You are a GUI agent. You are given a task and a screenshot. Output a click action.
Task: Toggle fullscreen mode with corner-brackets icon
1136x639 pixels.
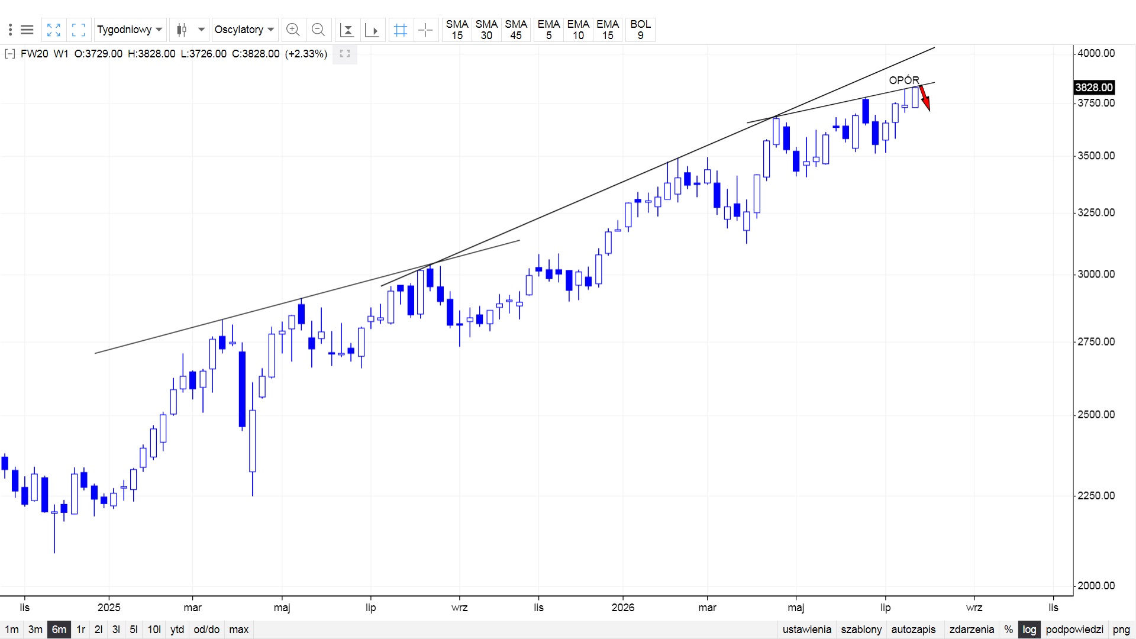[78, 30]
